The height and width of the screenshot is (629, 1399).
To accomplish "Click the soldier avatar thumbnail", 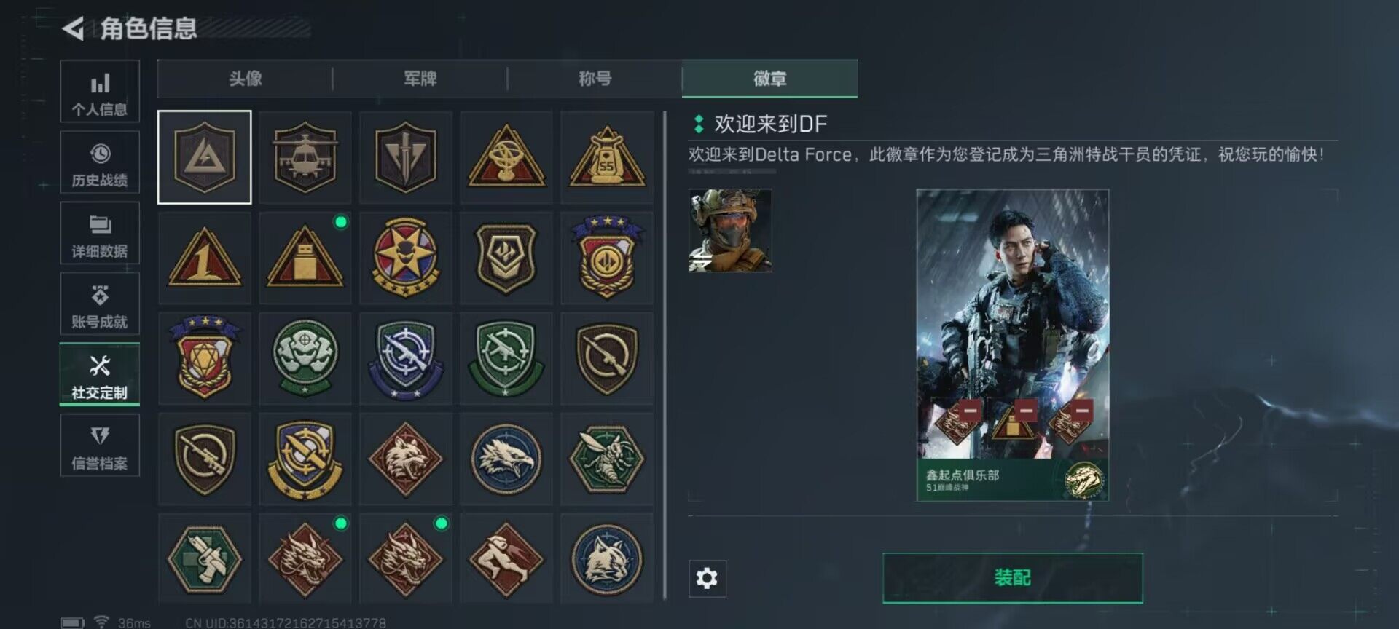I will click(730, 230).
